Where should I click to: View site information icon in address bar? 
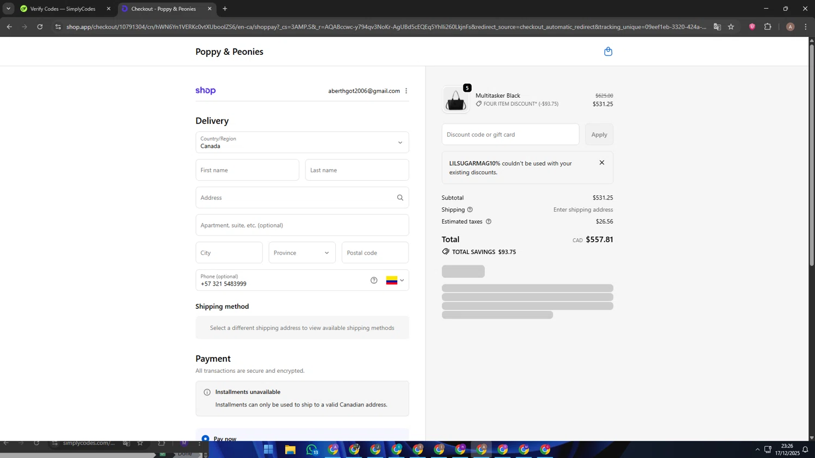(58, 27)
